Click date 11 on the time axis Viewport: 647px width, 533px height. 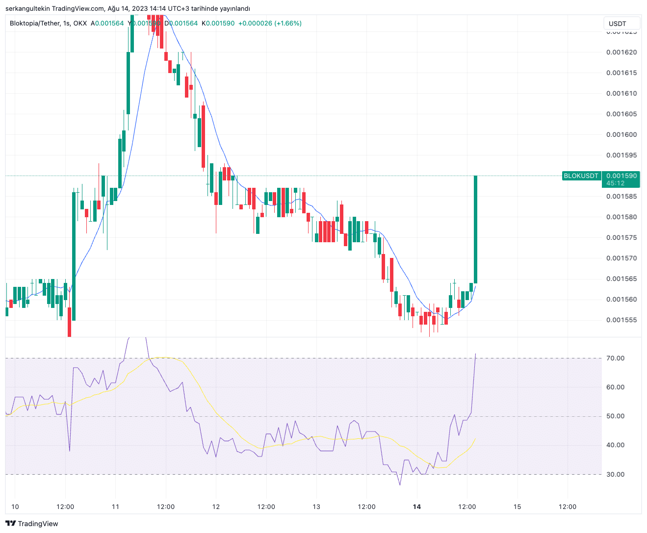pos(116,507)
